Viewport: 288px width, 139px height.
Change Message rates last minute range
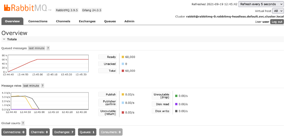coord(31,86)
